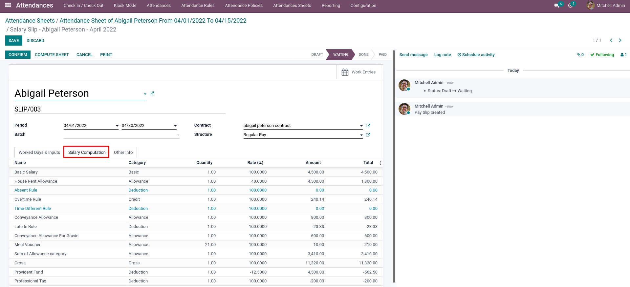Viewport: 630px width, 287px height.
Task: Open the Reporting menu
Action: click(331, 6)
